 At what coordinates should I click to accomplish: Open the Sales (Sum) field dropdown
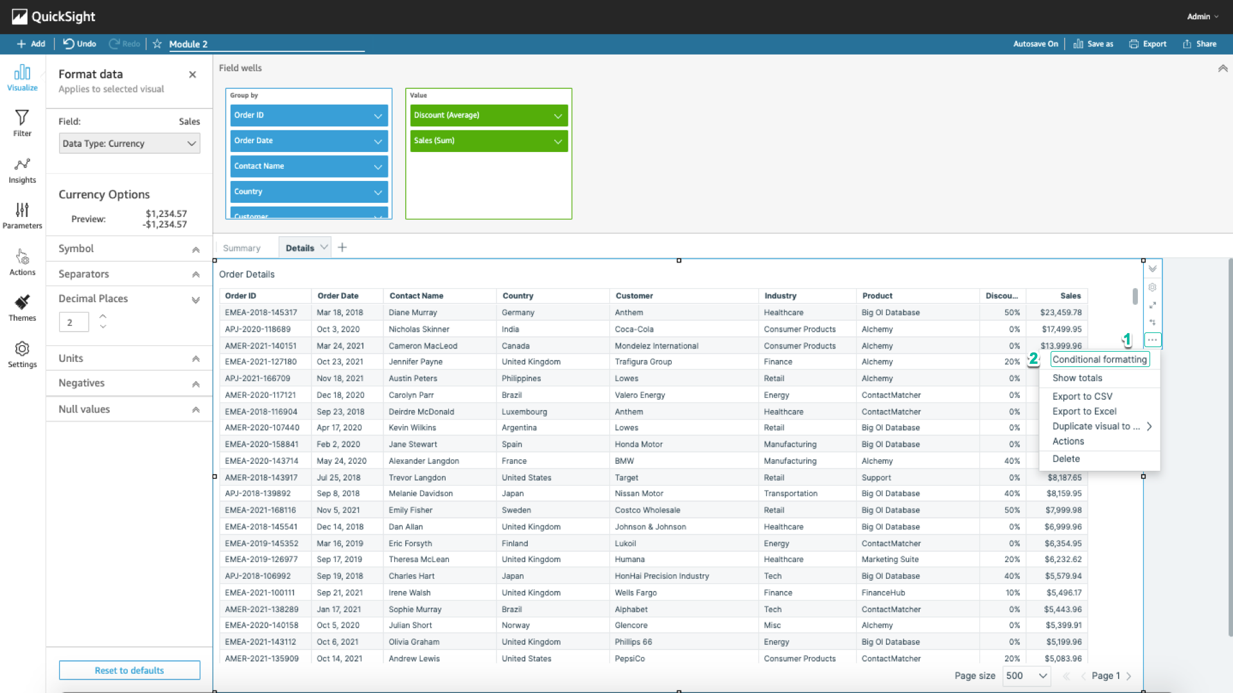click(x=557, y=141)
